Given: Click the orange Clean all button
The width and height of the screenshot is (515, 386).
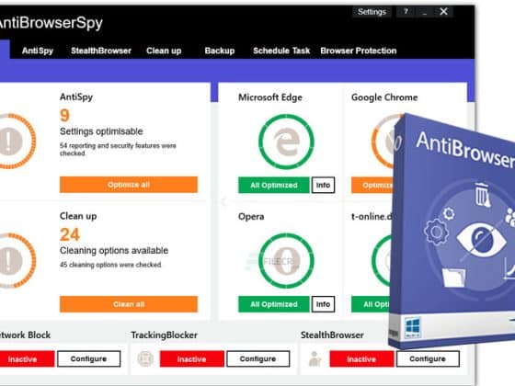Looking at the screenshot, I should (129, 304).
